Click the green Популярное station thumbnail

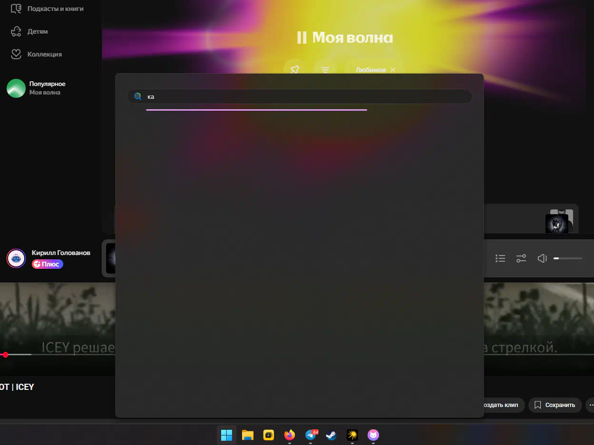click(x=16, y=88)
